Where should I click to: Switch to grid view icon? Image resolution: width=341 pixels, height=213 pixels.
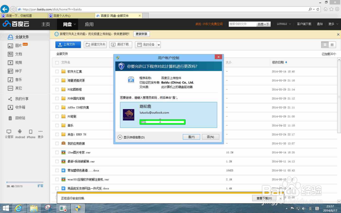click(x=332, y=45)
